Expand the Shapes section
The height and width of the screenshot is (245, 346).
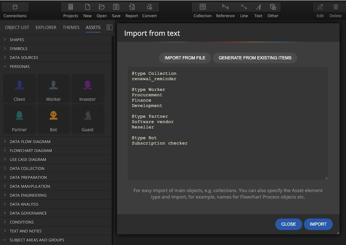(55, 40)
